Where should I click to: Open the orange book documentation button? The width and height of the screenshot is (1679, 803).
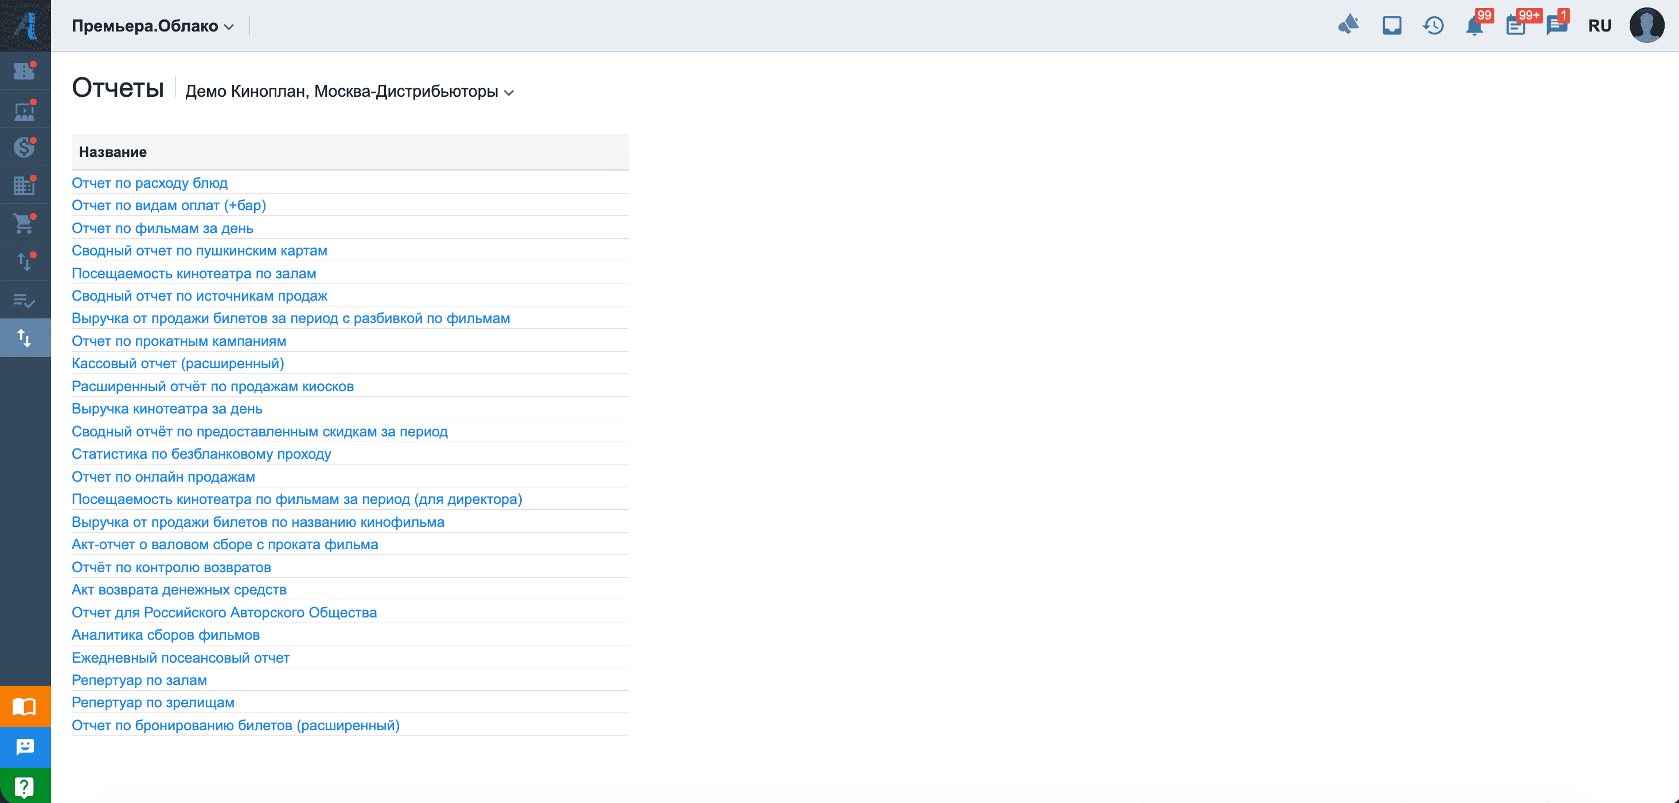(25, 707)
